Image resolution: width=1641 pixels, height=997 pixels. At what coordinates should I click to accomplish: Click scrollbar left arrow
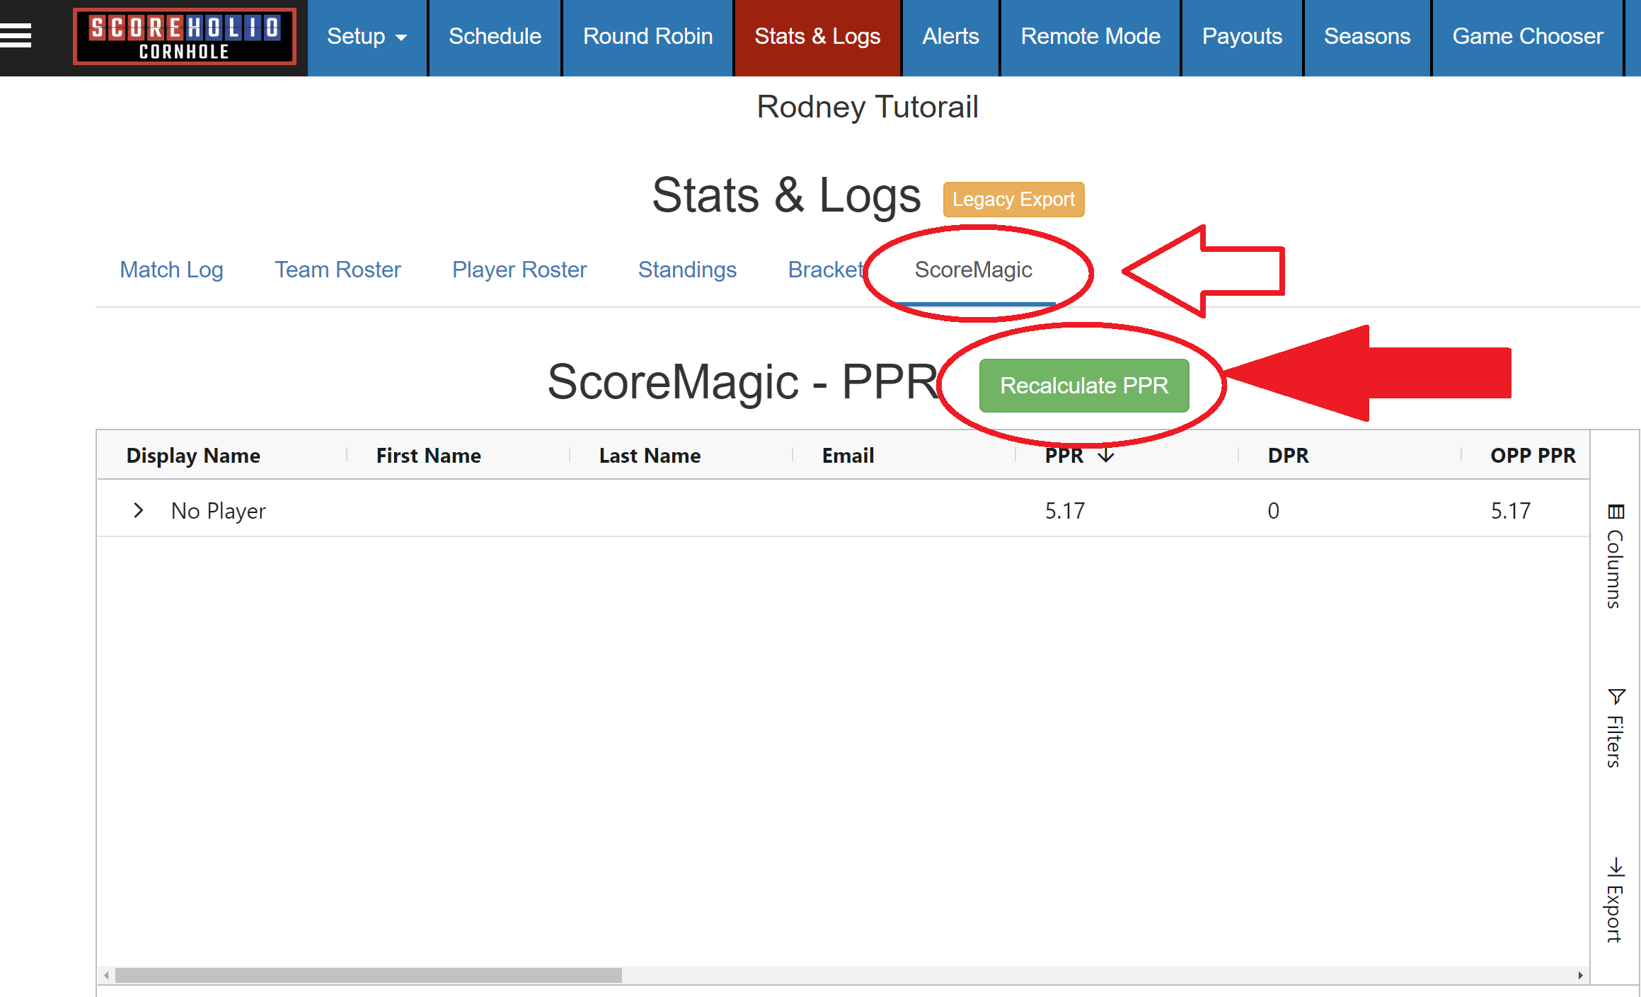pyautogui.click(x=106, y=975)
